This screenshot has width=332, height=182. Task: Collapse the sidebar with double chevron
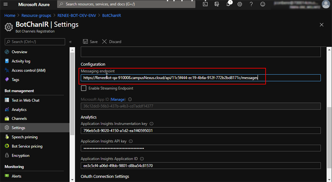[70, 42]
